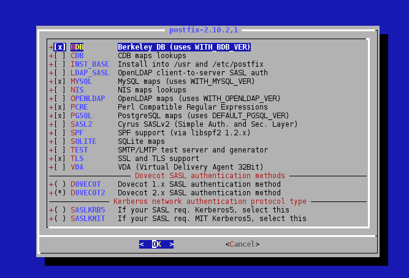Click 'MySQL maps (uses WITH_MYSQL_VER)' text
Screen dimensions: 409x278
[186, 81]
